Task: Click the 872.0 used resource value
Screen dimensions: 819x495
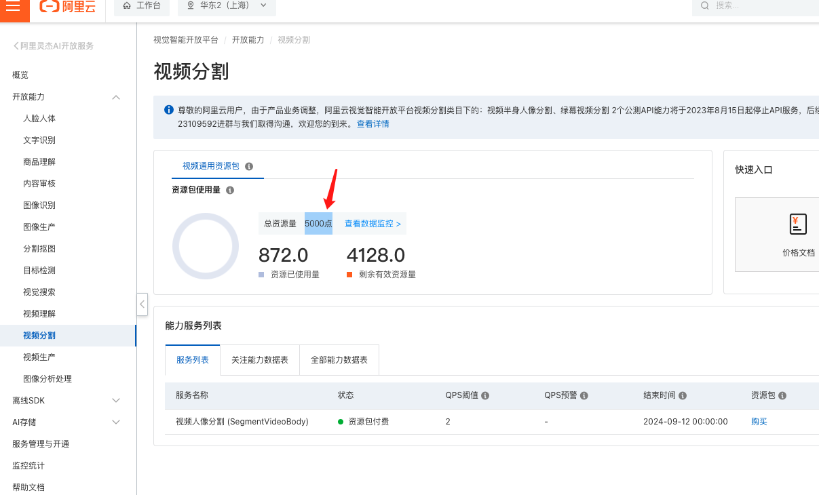Action: point(284,255)
